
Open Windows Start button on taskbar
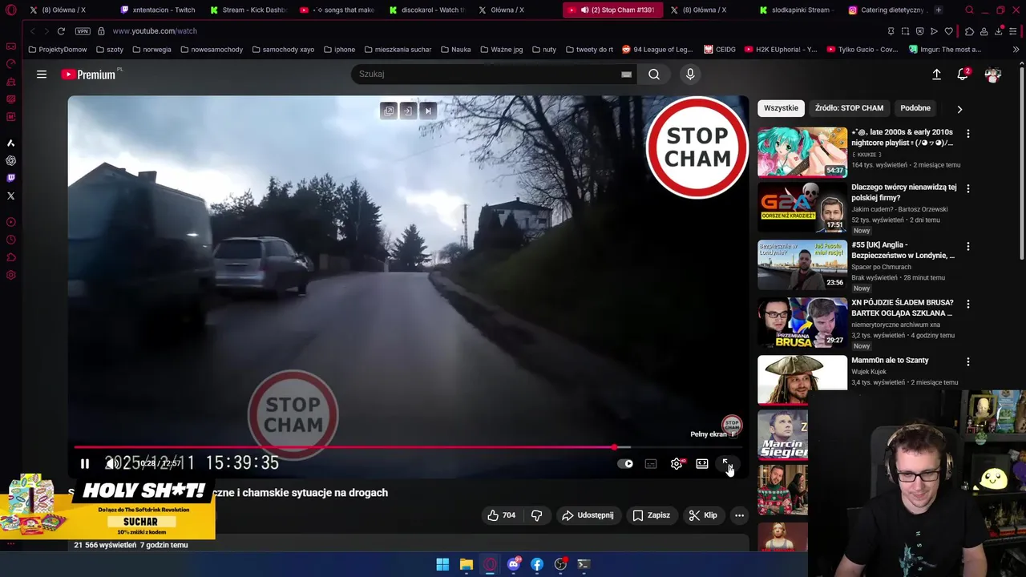(442, 564)
